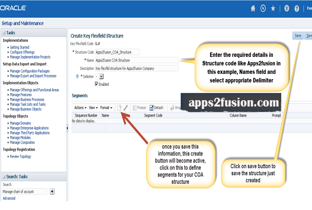Click the Oracle logo
Image resolution: width=312 pixels, height=210 pixels.
pos(13,8)
